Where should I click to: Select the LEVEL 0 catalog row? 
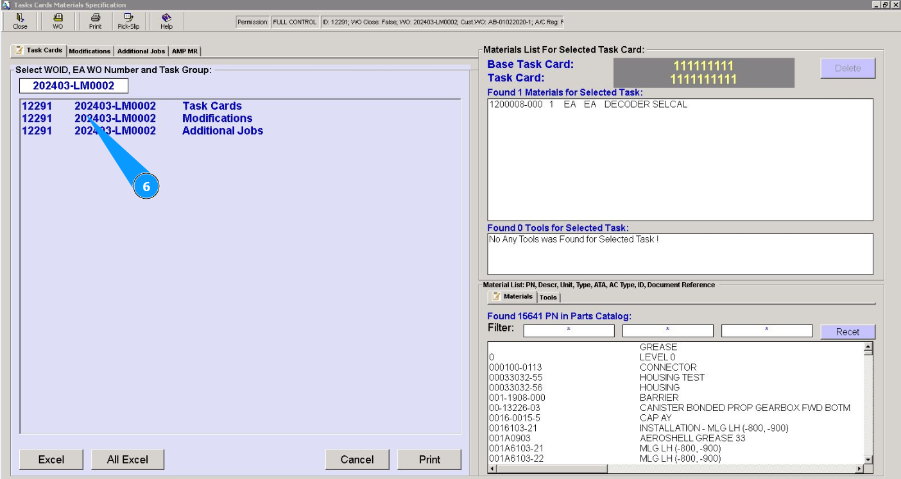(x=676, y=357)
